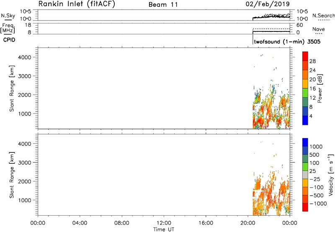Select the '-25' value on Velocity color bar
335x232 pixels.
[x=315, y=179]
